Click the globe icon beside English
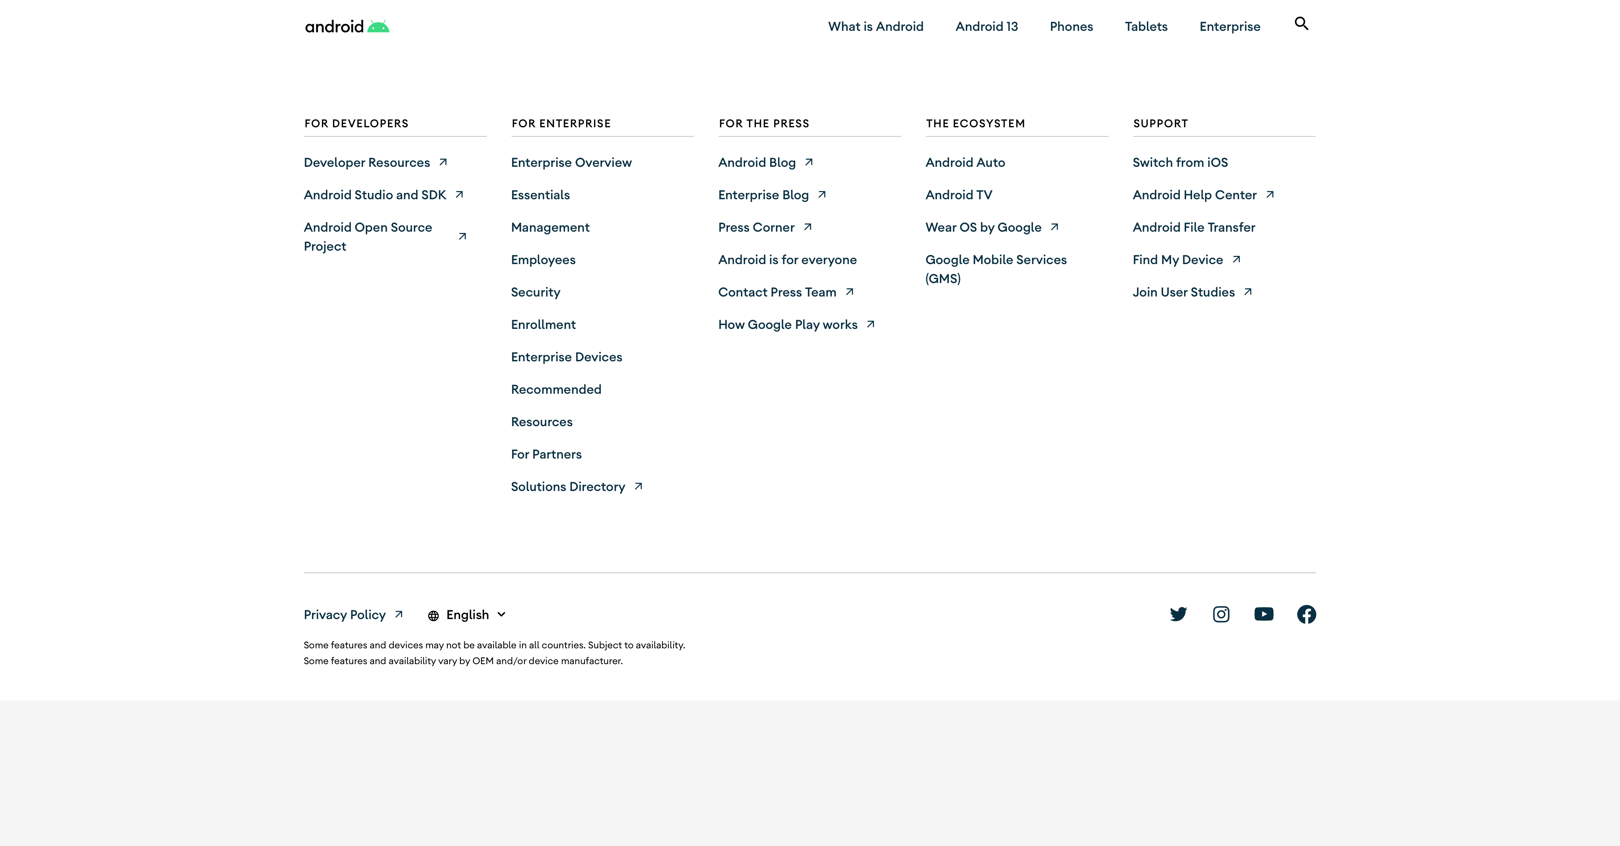This screenshot has height=846, width=1620. 433,616
